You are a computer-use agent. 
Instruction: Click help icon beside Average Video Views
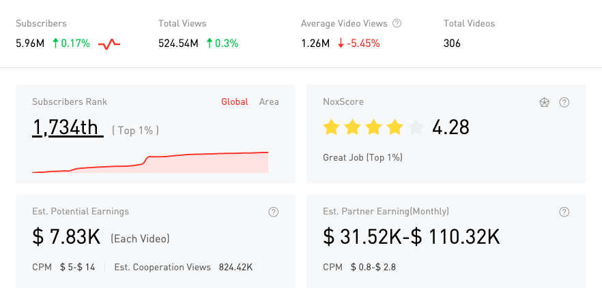click(x=397, y=23)
